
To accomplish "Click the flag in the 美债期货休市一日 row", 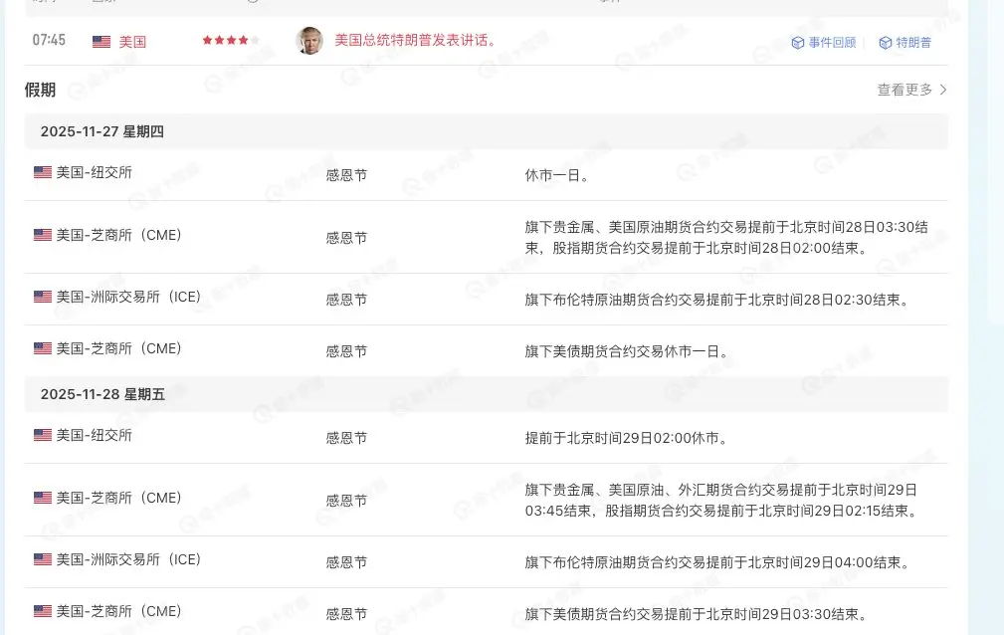I will pos(42,348).
